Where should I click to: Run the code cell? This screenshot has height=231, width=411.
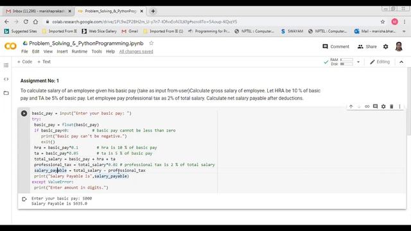point(24,114)
